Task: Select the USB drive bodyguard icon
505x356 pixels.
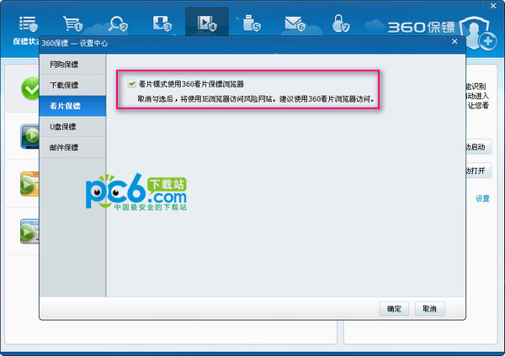Action: pyautogui.click(x=252, y=24)
